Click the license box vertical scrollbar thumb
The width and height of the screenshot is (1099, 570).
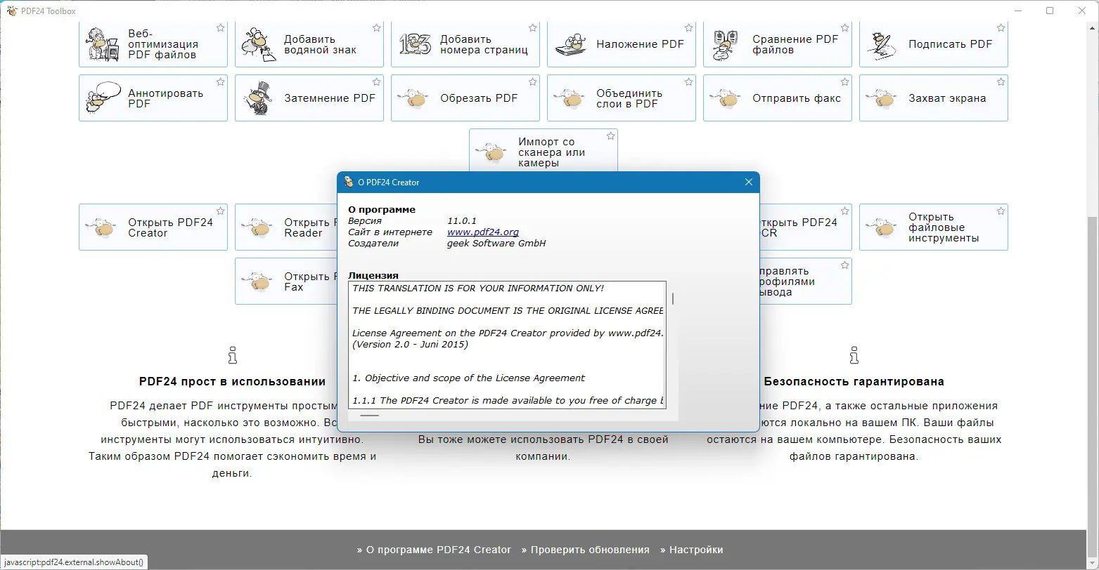point(673,298)
